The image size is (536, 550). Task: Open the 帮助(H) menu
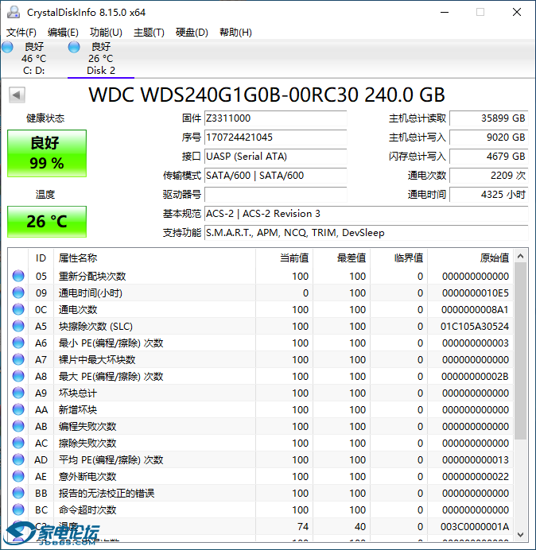(x=236, y=33)
